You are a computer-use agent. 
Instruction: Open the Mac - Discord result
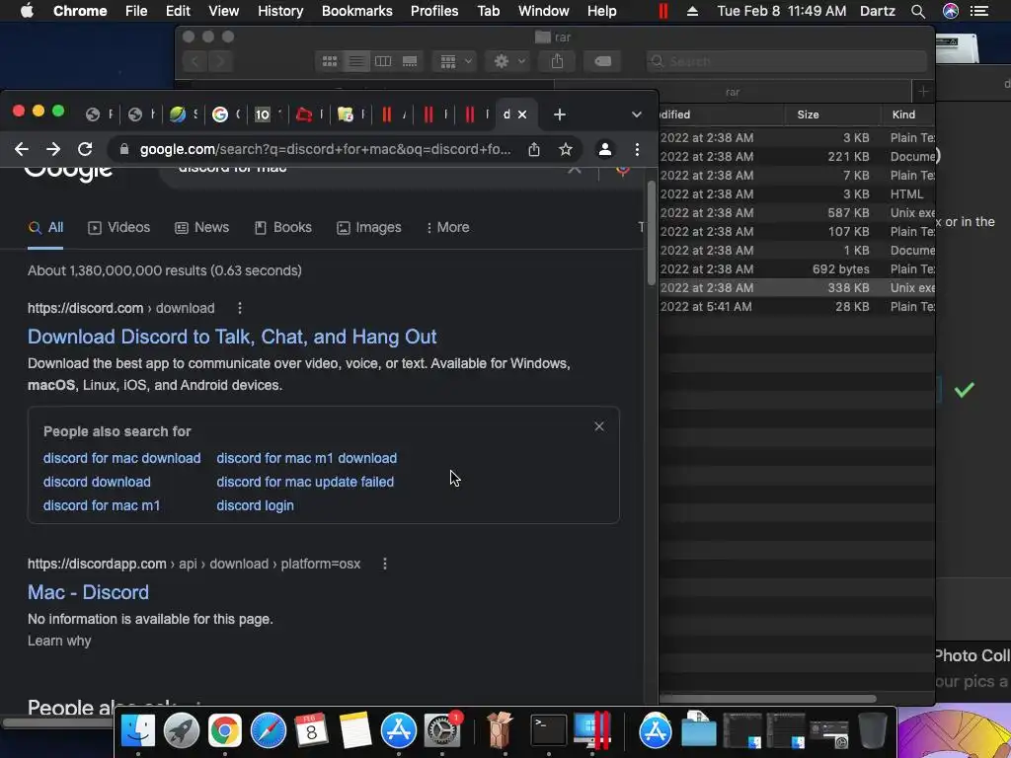pos(88,592)
